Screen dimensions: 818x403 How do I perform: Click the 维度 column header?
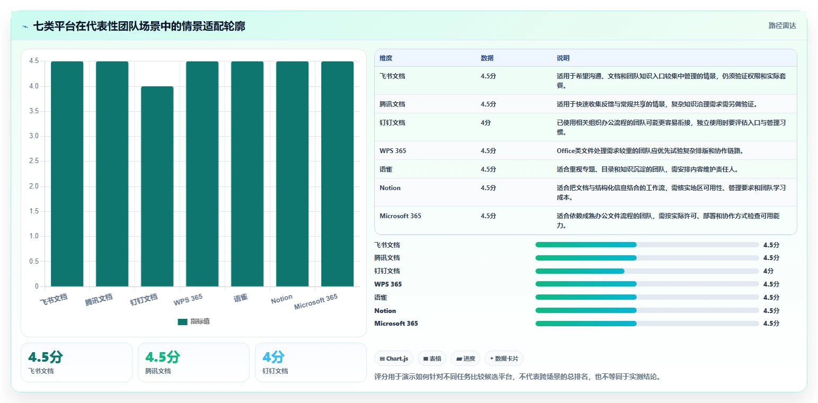(386, 58)
